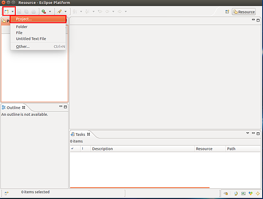Switch to the Outline view tab

tap(14, 108)
